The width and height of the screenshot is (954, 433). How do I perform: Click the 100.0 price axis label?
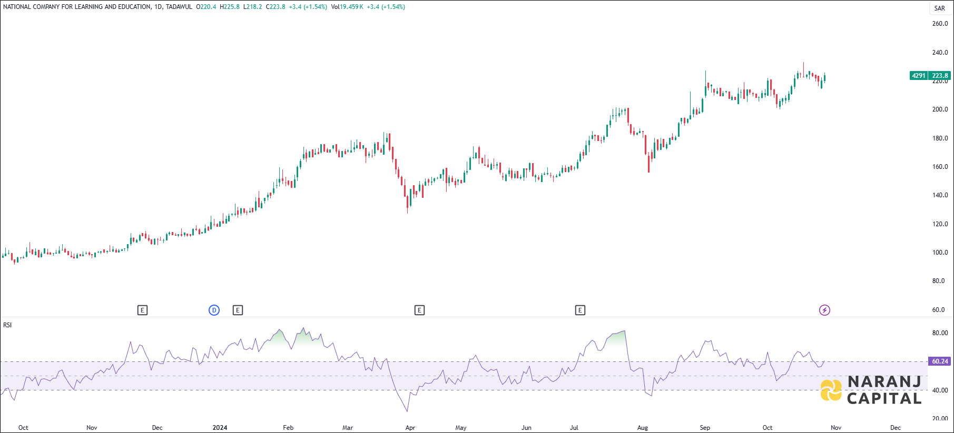[940, 252]
